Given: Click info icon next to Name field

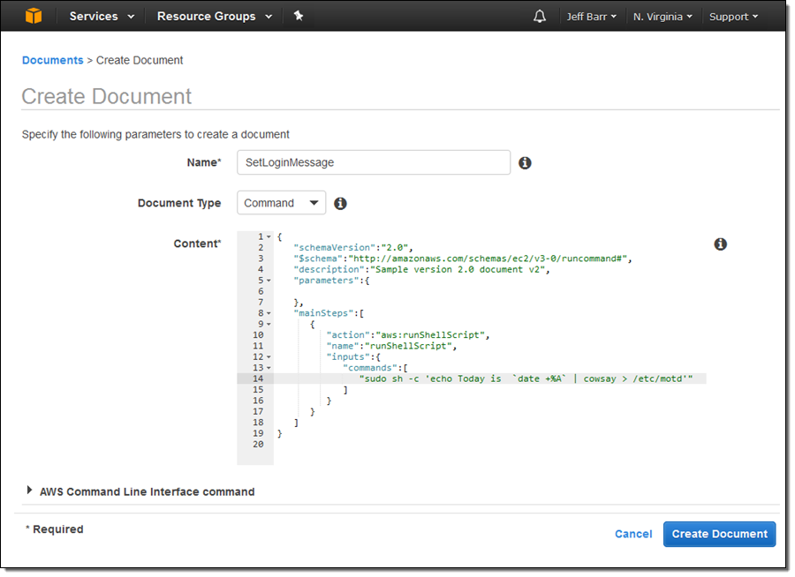Looking at the screenshot, I should 525,163.
